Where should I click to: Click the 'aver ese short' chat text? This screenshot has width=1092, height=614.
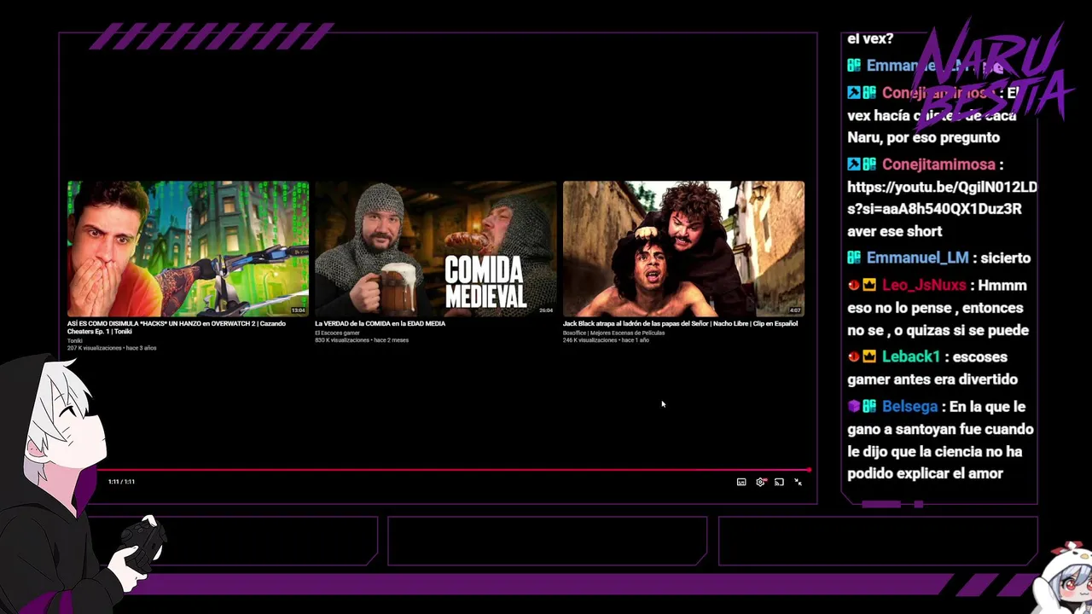click(894, 231)
